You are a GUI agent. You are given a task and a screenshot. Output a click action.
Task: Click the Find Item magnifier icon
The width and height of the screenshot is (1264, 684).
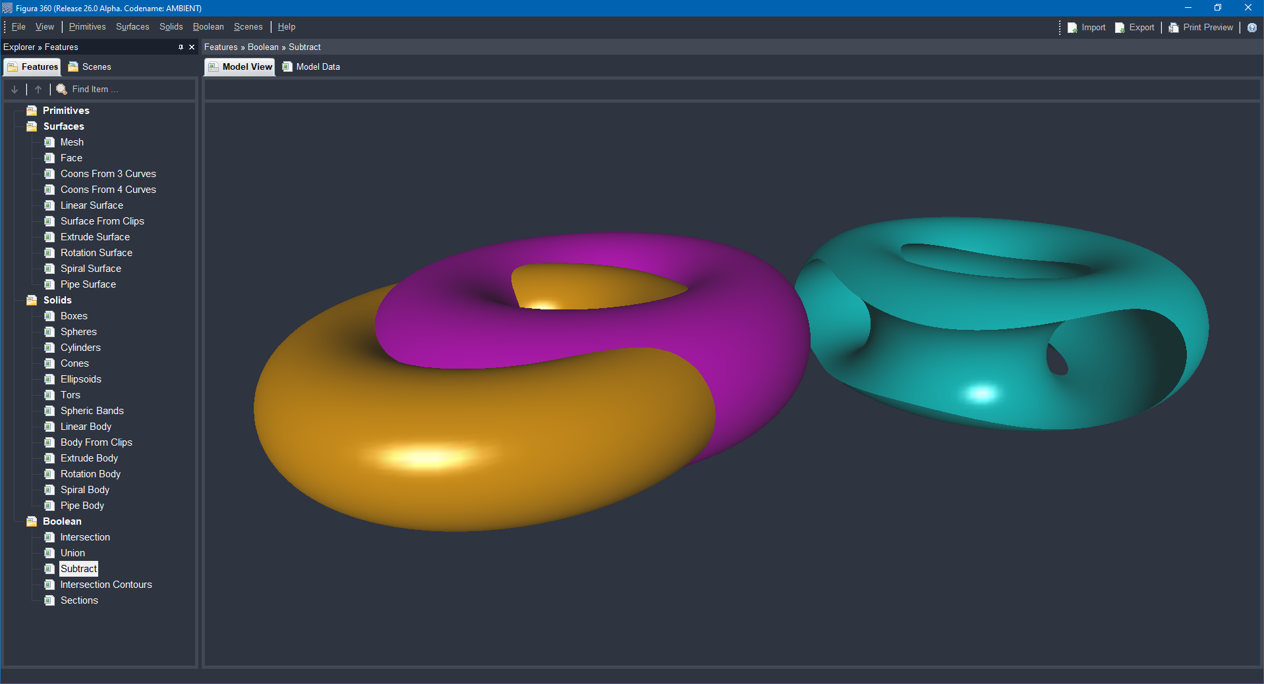coord(61,89)
